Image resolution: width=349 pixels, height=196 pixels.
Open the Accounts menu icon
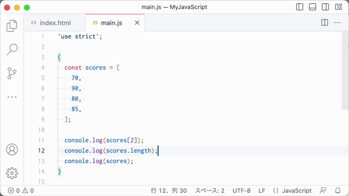[x=12, y=150]
